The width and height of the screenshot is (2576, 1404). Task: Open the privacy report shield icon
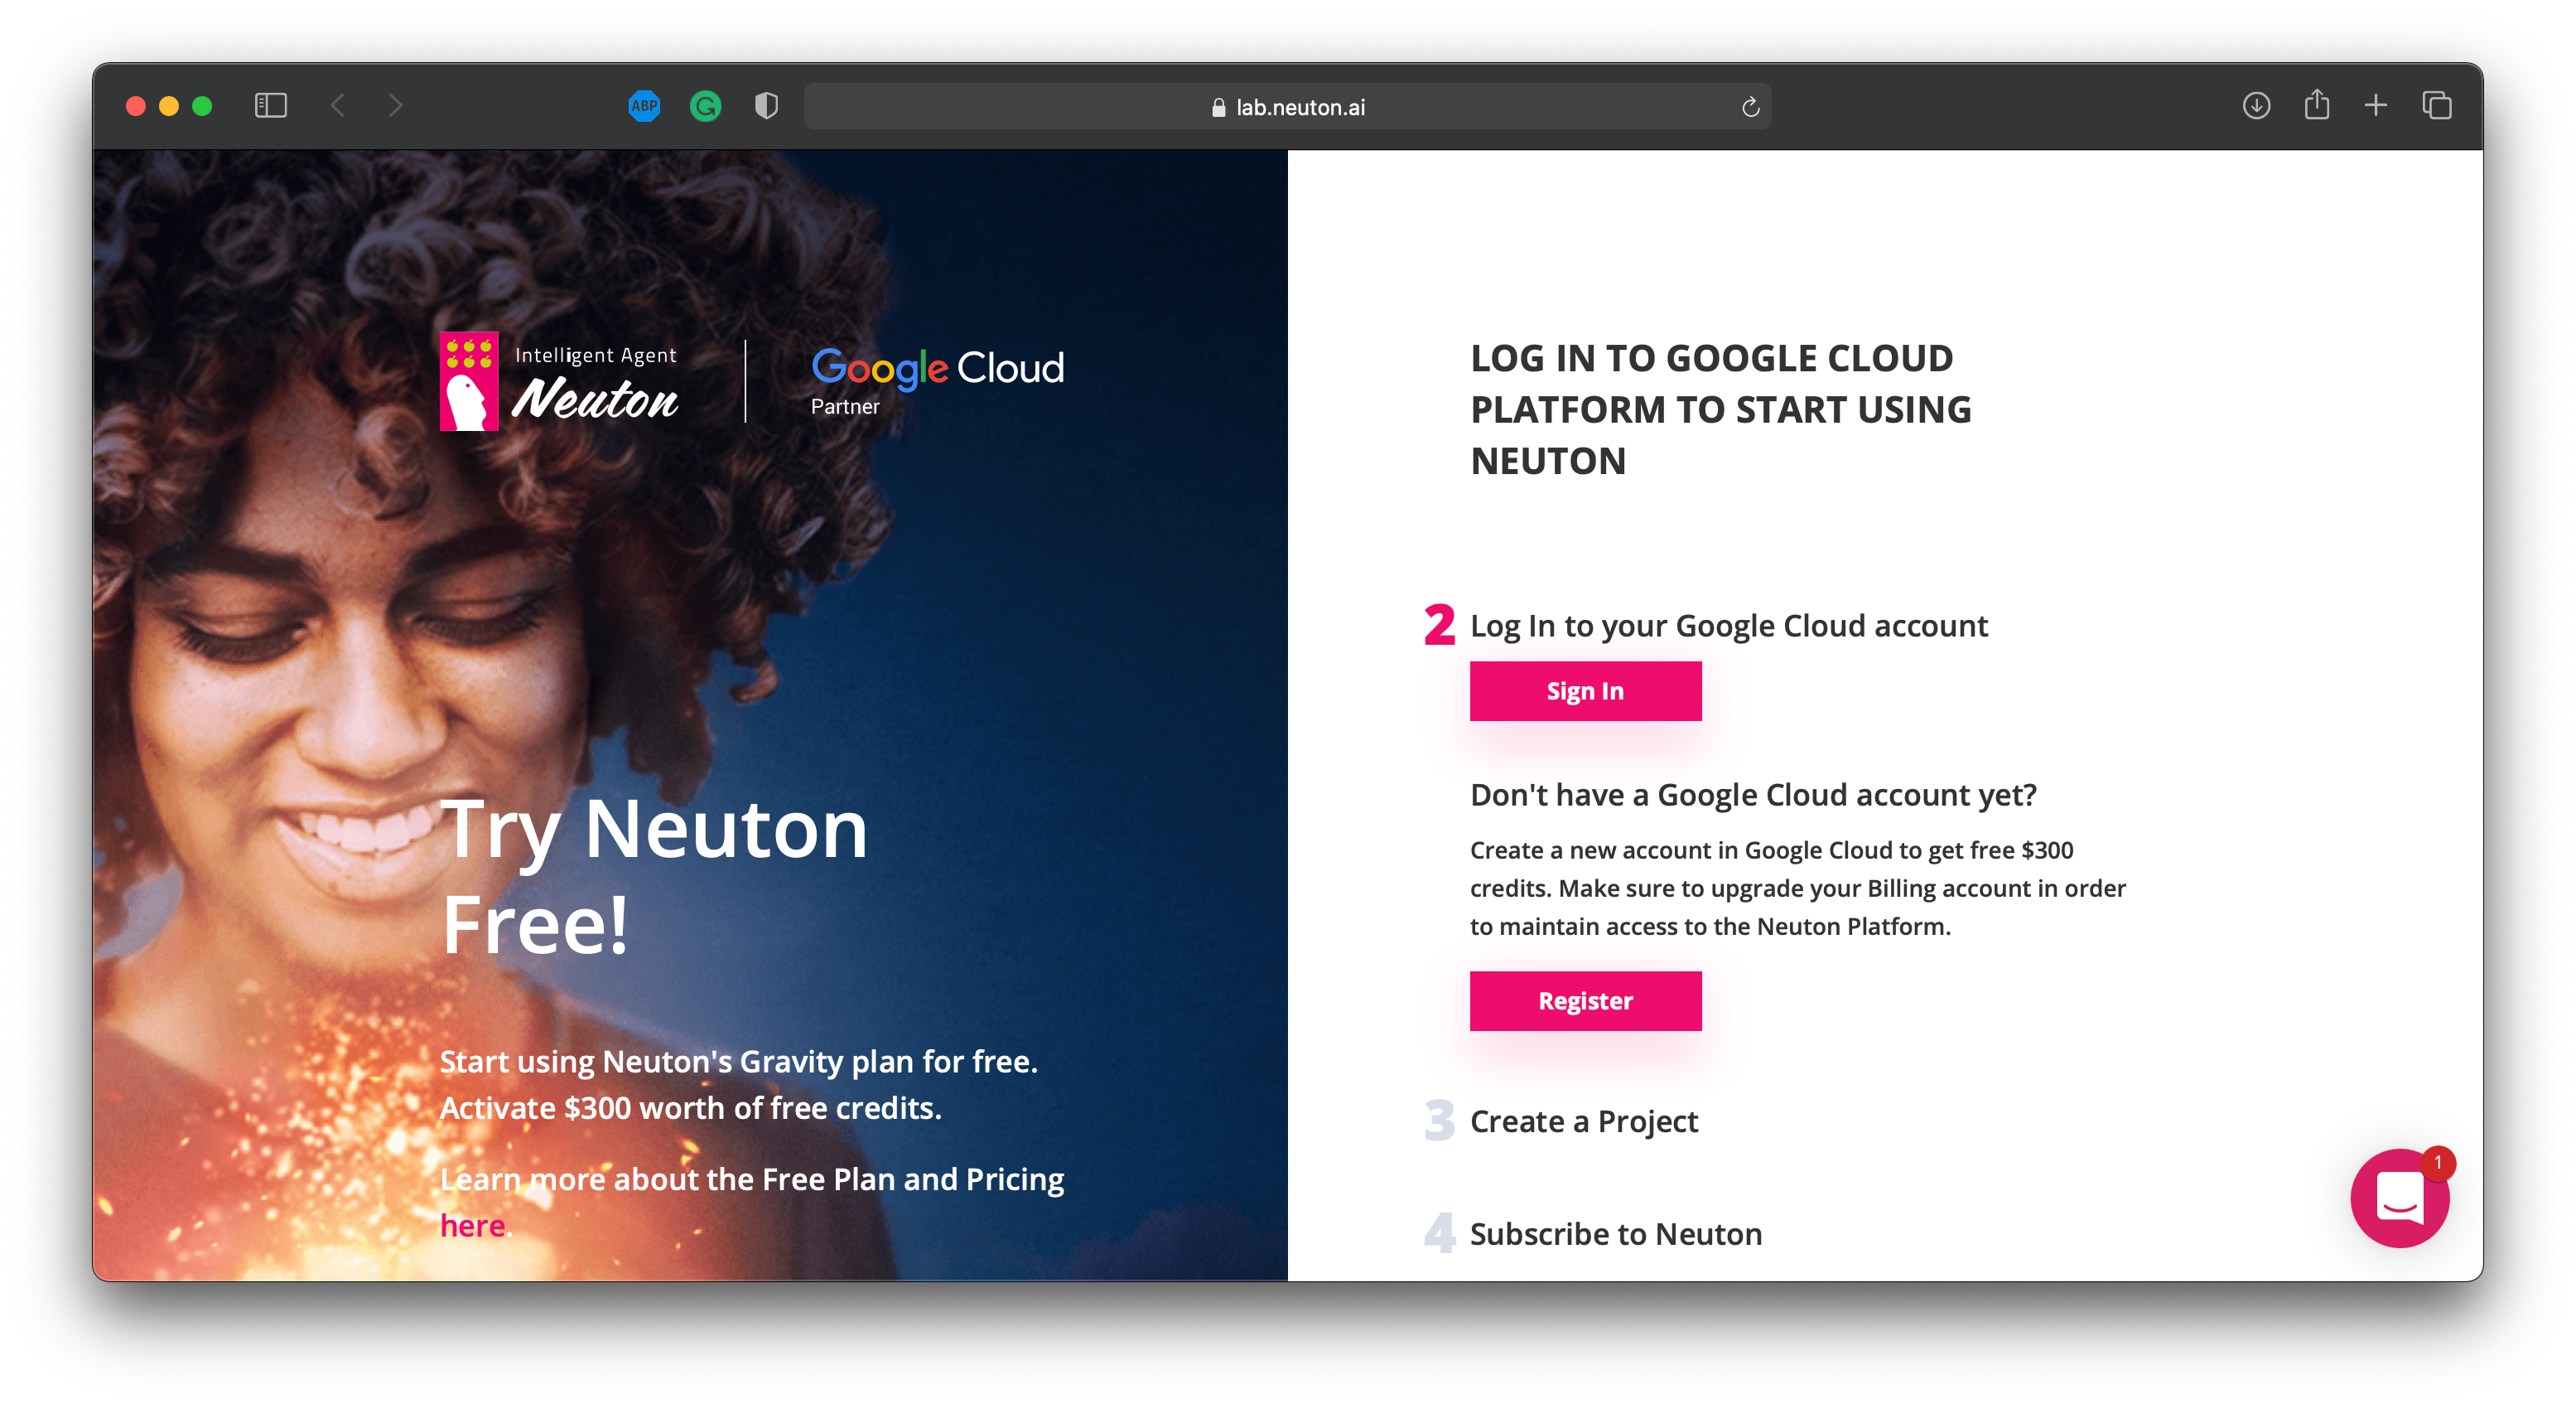tap(766, 106)
